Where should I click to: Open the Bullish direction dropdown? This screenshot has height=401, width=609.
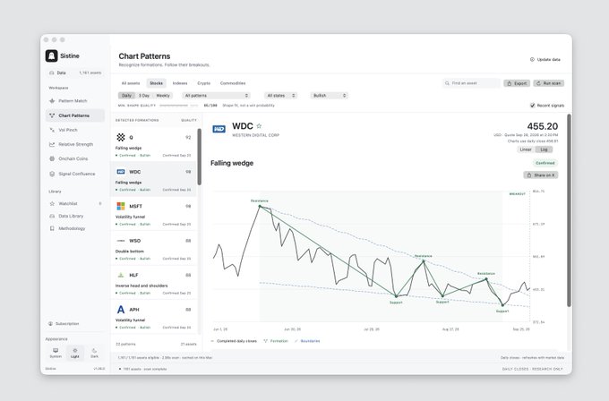[x=329, y=96]
